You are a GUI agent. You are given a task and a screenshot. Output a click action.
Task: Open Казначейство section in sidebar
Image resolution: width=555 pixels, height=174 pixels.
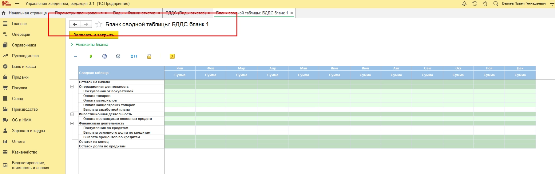[24, 152]
